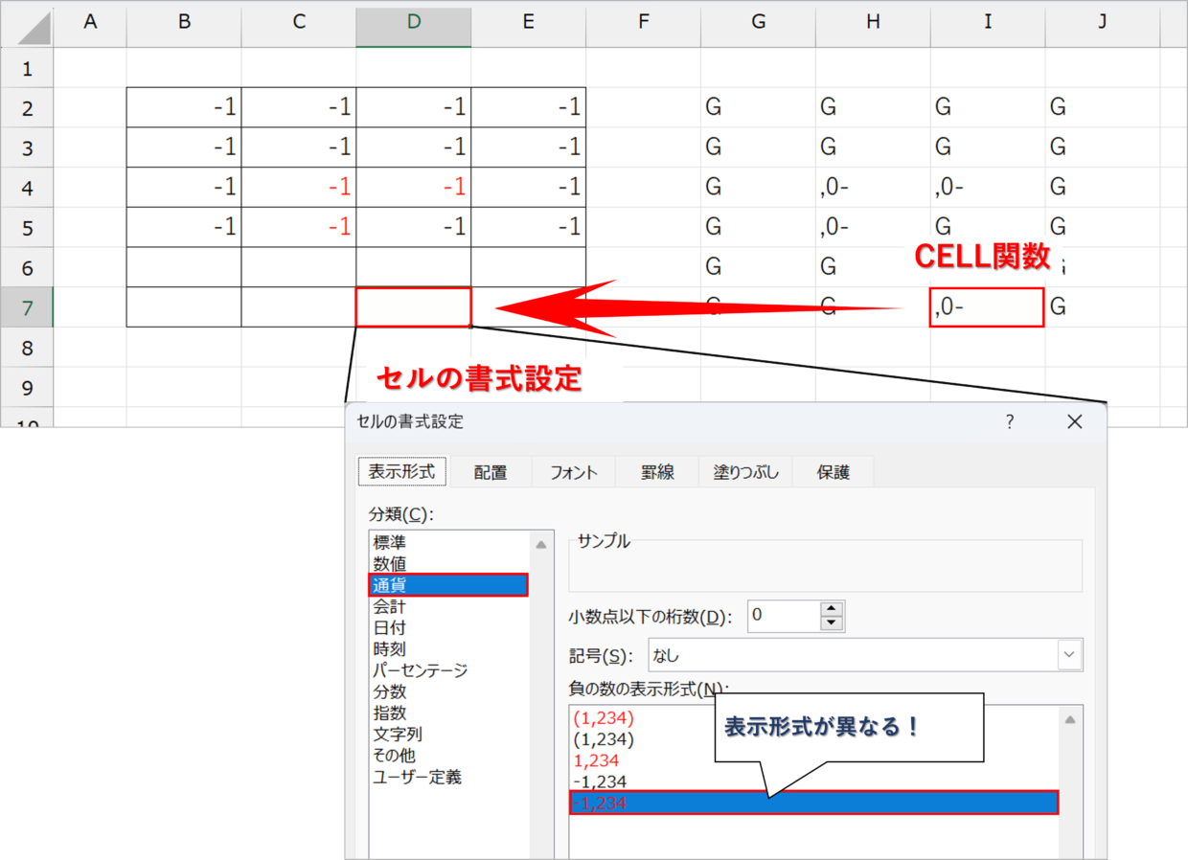Select row 9 header

click(x=27, y=387)
